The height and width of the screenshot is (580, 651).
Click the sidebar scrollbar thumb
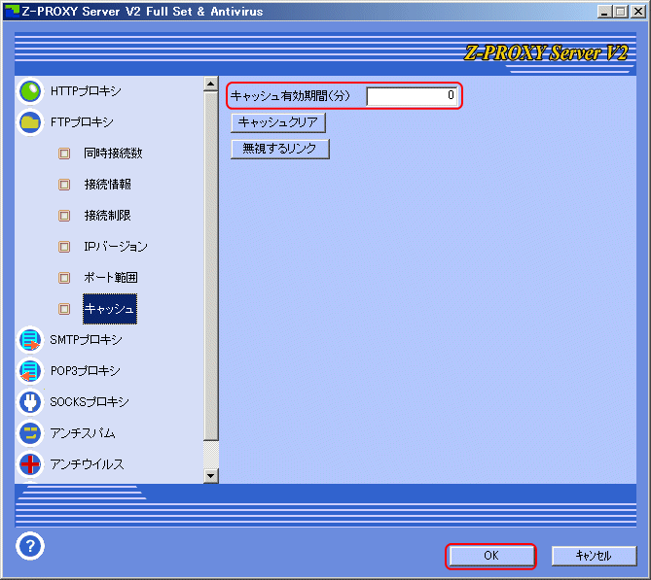[x=211, y=266]
